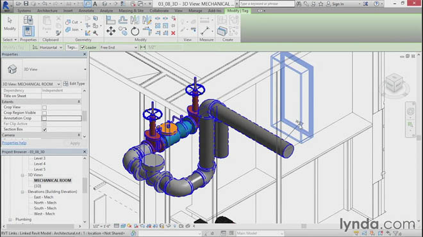Select North - Mech elevation view
Image resolution: width=423 pixels, height=237 pixels.
[x=45, y=203]
